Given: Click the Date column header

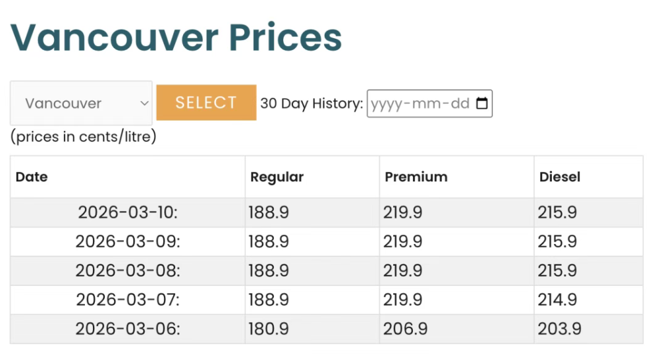Looking at the screenshot, I should coord(32,177).
